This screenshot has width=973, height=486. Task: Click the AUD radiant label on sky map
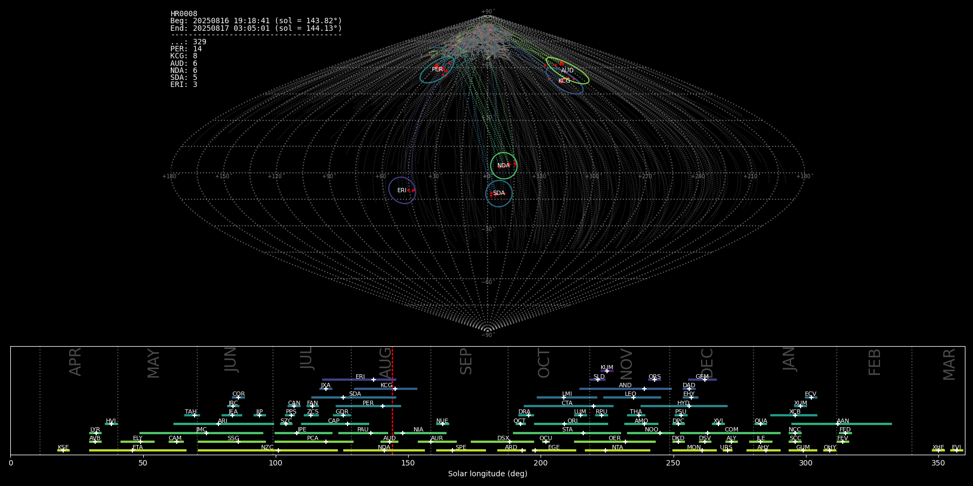click(x=567, y=71)
